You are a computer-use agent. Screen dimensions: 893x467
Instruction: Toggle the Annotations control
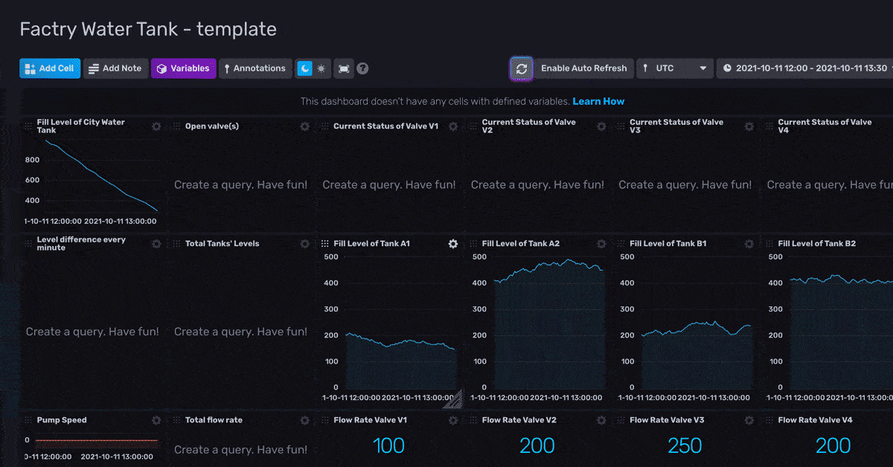[x=255, y=68]
